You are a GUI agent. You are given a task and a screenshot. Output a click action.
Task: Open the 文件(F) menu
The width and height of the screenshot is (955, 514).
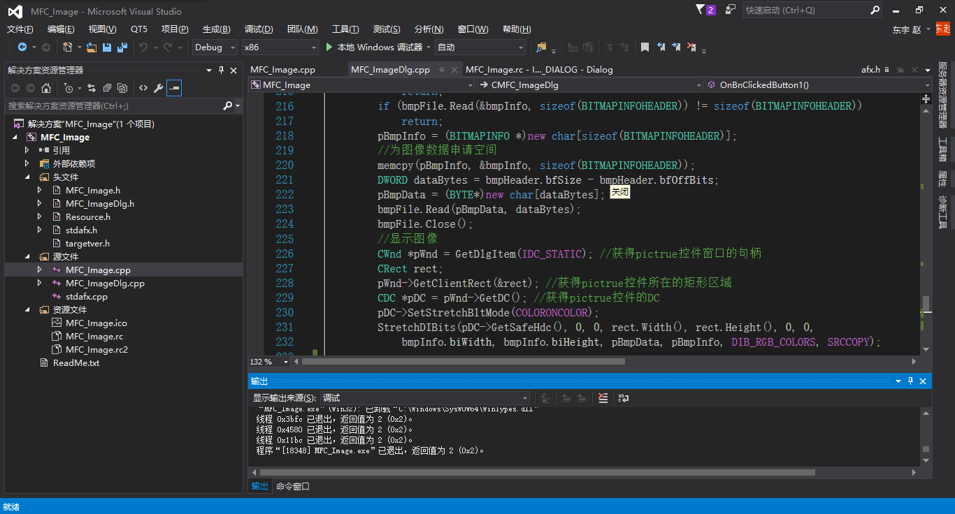(x=20, y=29)
